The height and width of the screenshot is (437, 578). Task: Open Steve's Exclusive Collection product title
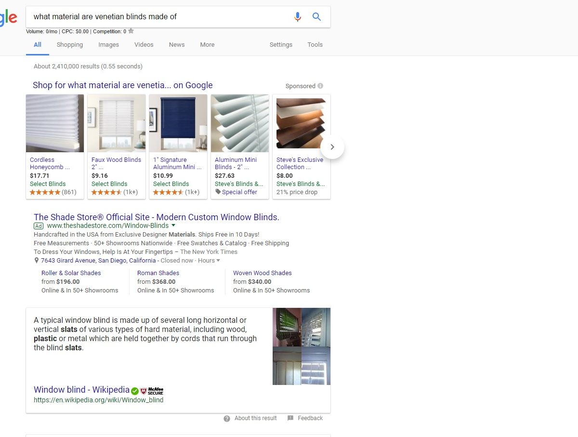point(300,163)
